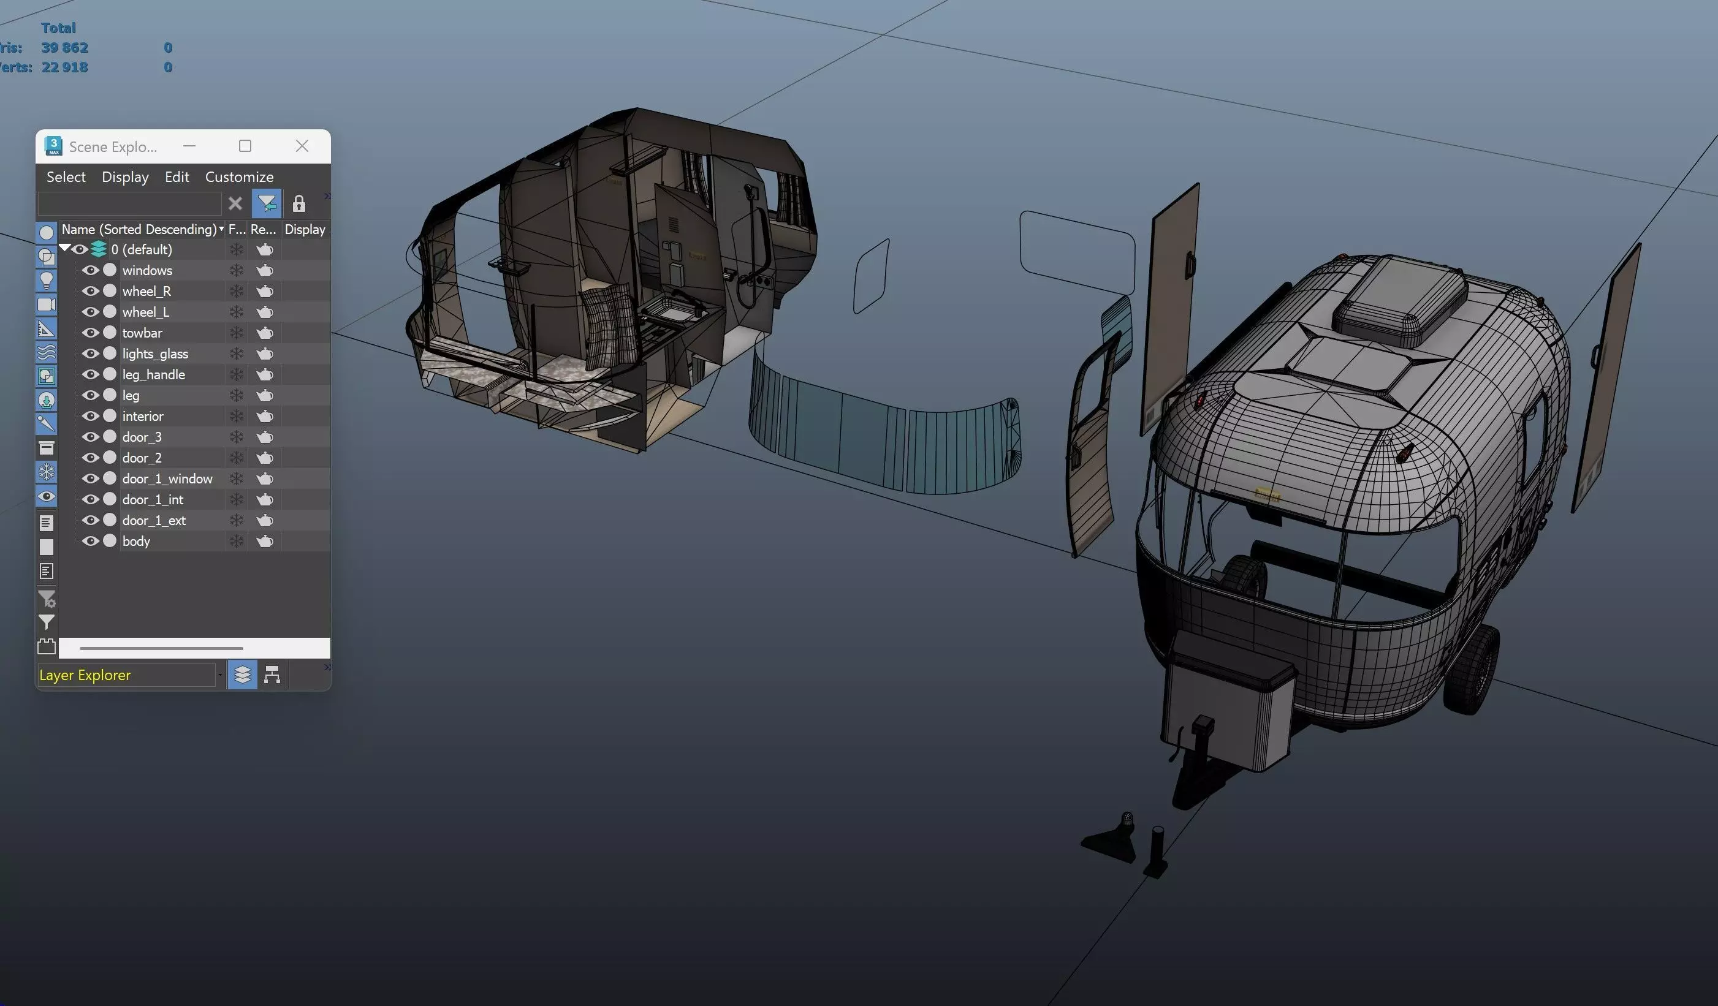Toggle the highlighted filter-selection funnel button

(x=267, y=204)
